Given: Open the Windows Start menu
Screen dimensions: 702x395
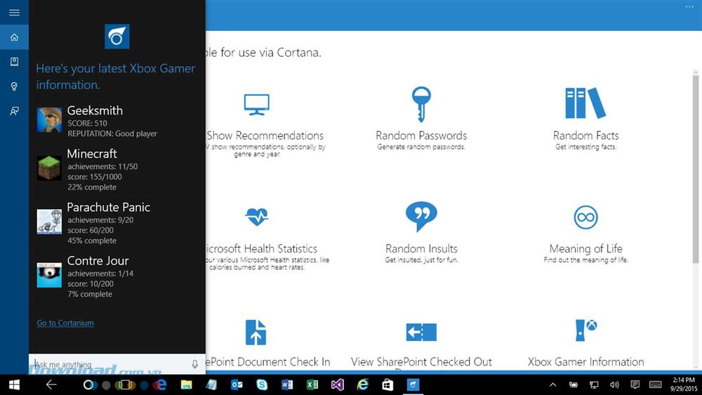Looking at the screenshot, I should click(x=14, y=384).
